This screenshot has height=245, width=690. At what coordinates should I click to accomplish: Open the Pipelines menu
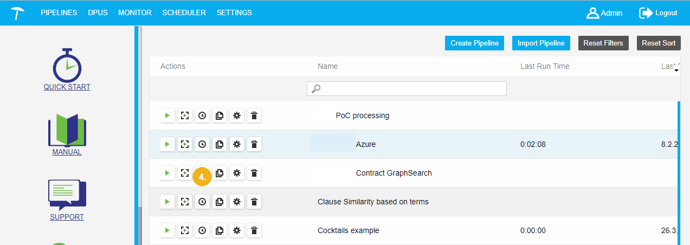pyautogui.click(x=59, y=12)
